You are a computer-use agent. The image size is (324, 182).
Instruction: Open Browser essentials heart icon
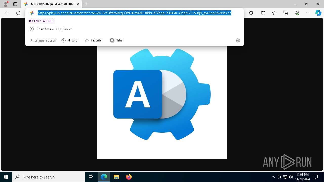297,13
